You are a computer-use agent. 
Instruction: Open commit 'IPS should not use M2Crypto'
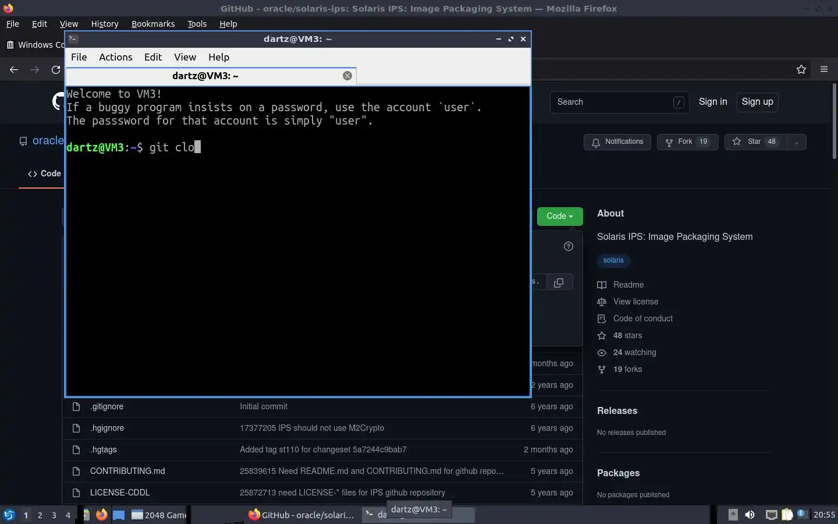(312, 428)
